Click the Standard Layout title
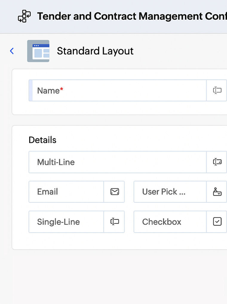The image size is (227, 304). 95,51
